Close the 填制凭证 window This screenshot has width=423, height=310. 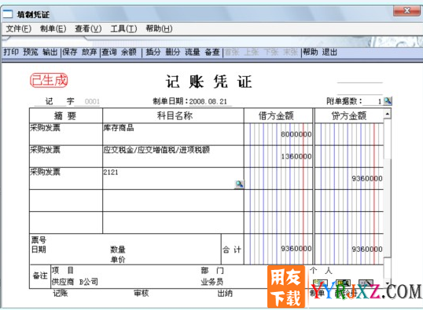click(406, 11)
